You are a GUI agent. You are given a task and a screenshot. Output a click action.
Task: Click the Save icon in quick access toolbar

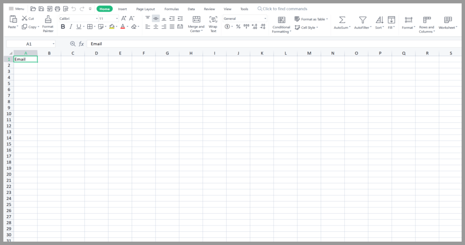click(x=41, y=9)
